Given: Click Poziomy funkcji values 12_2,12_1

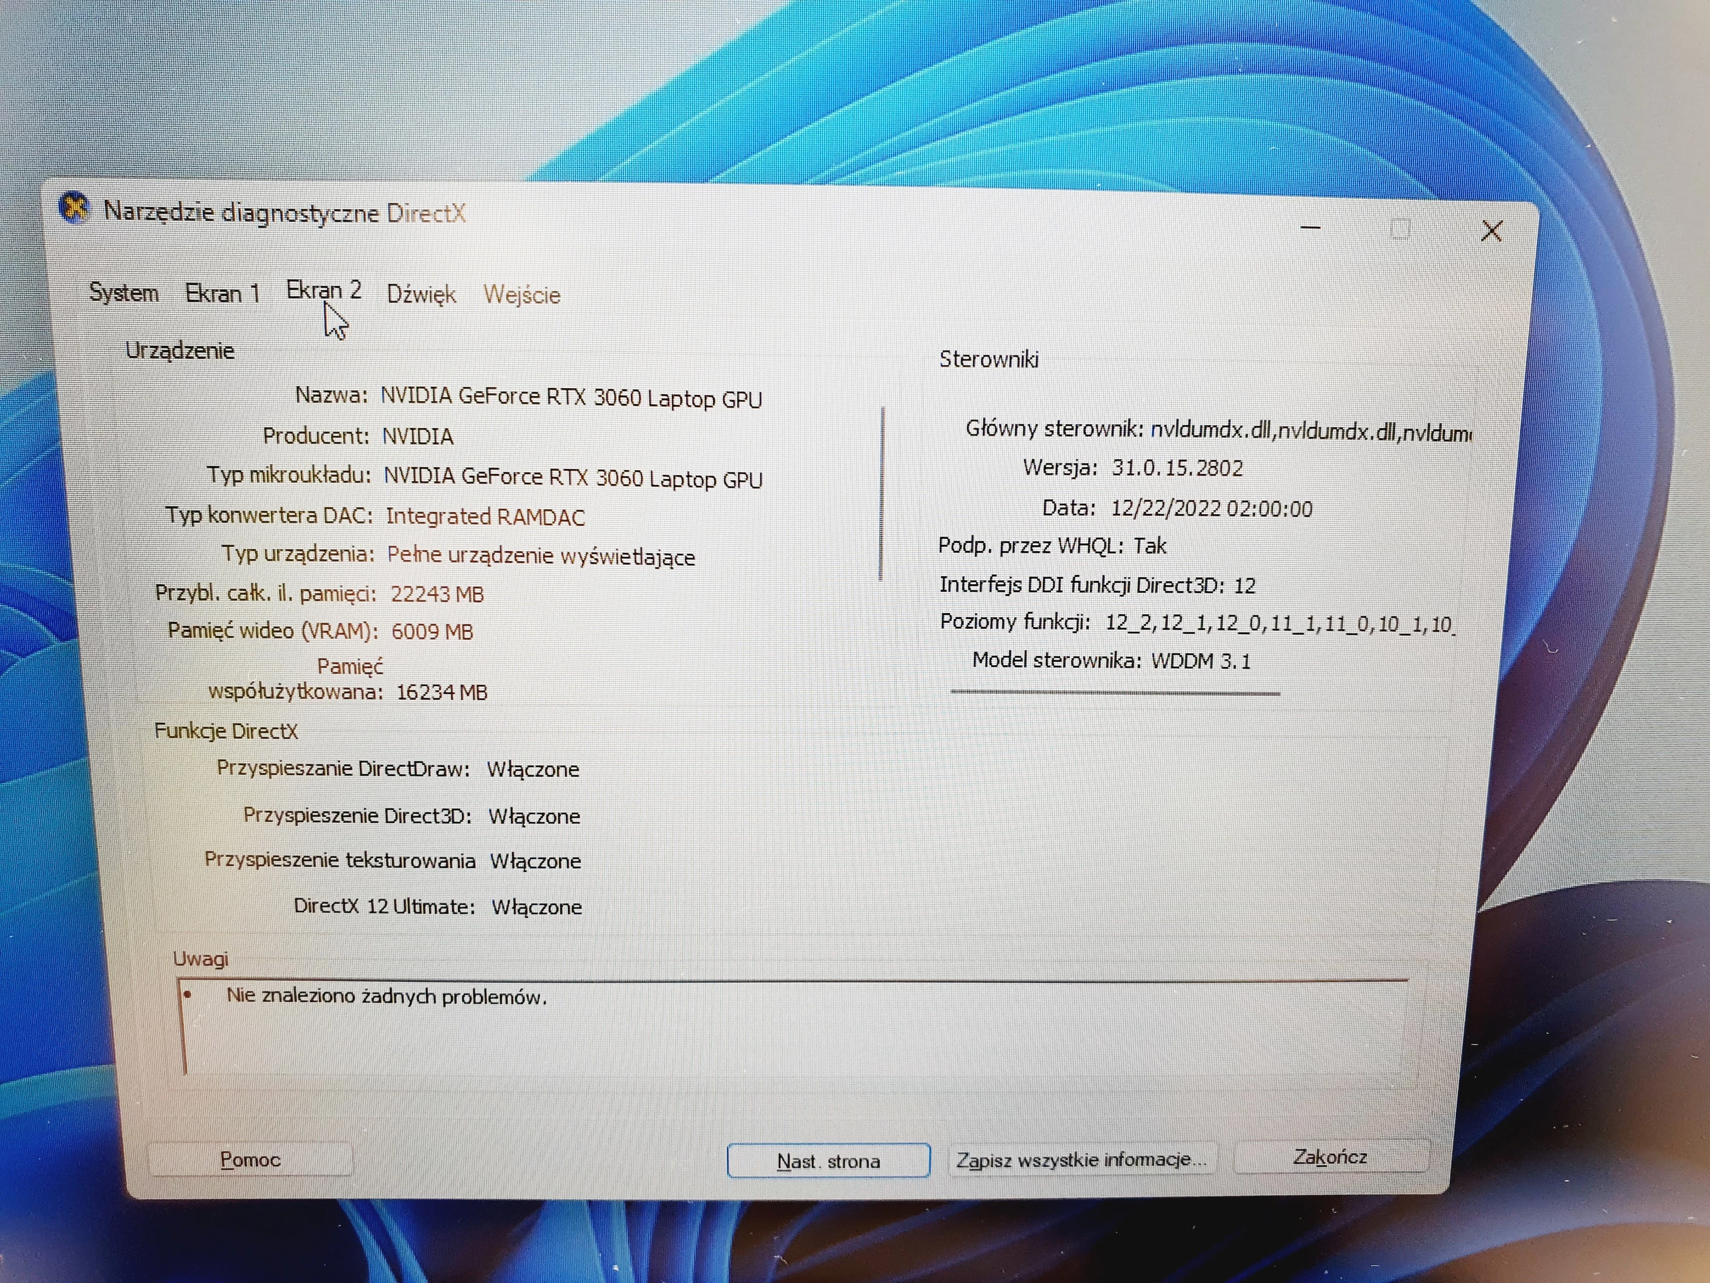Looking at the screenshot, I should (x=1280, y=623).
